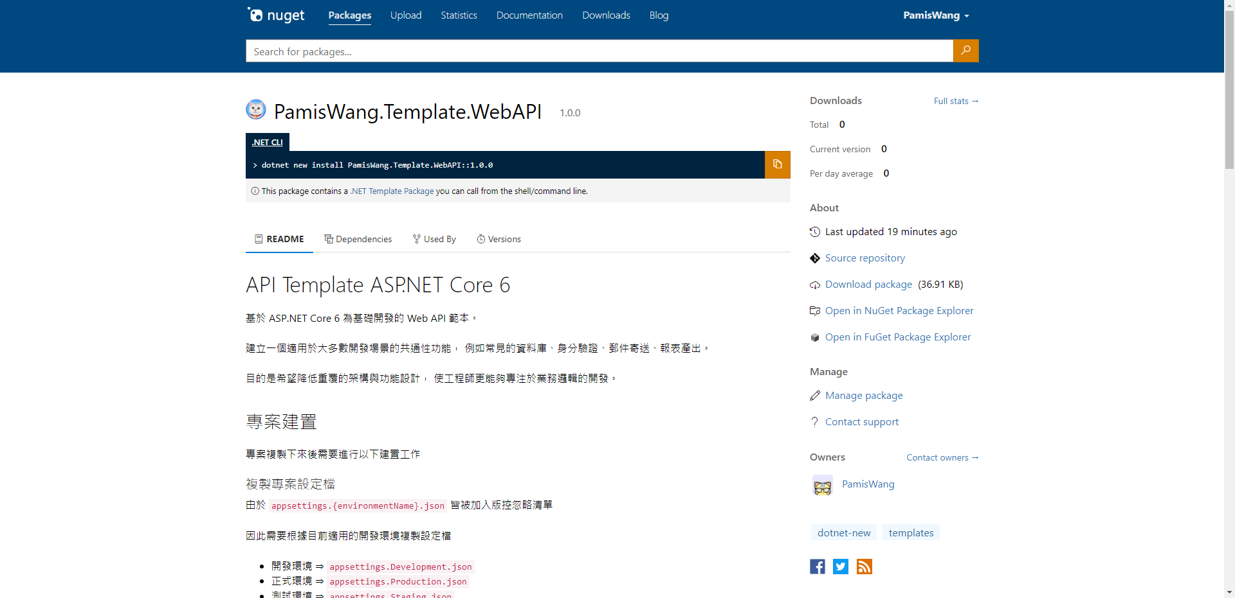
Task: View Full stats for downloads
Action: [956, 101]
